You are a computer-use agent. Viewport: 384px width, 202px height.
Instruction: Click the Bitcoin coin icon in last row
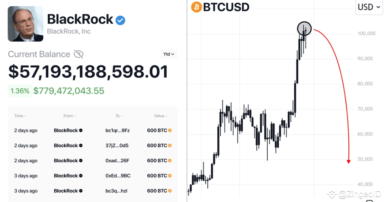pos(170,191)
